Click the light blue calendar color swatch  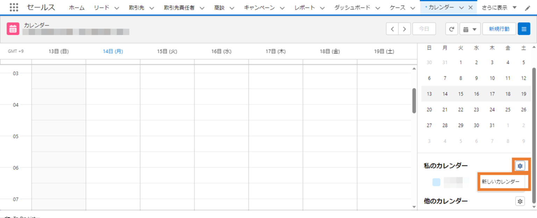(x=436, y=182)
